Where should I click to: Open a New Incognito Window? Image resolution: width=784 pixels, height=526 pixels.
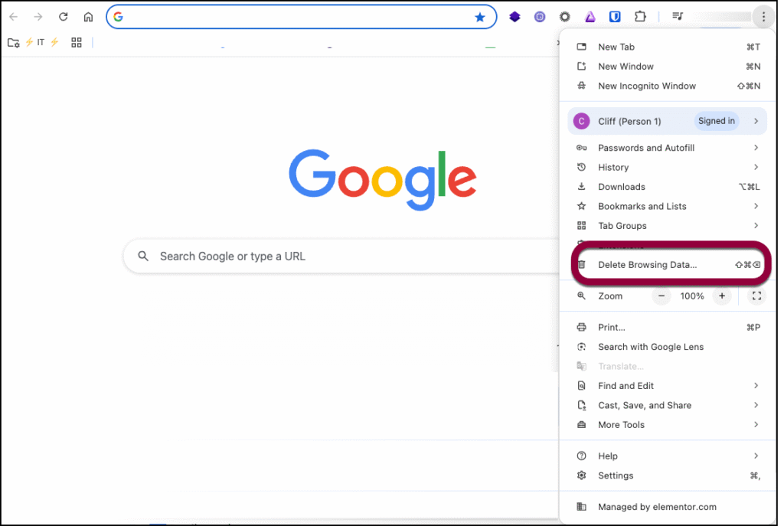click(x=647, y=86)
